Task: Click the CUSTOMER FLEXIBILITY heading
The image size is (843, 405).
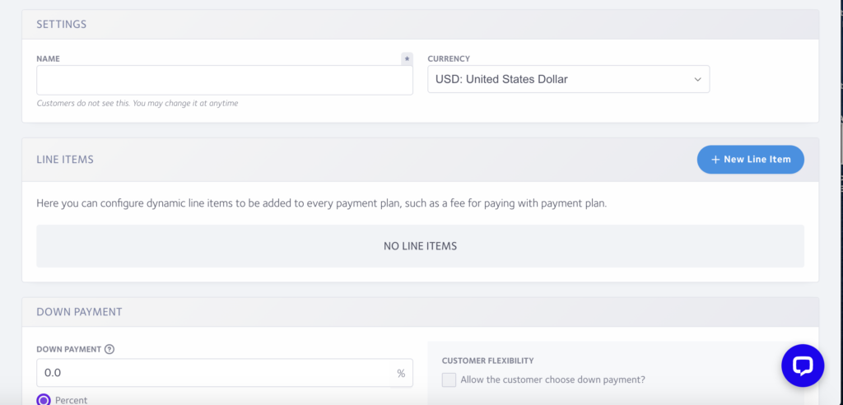Action: coord(487,361)
